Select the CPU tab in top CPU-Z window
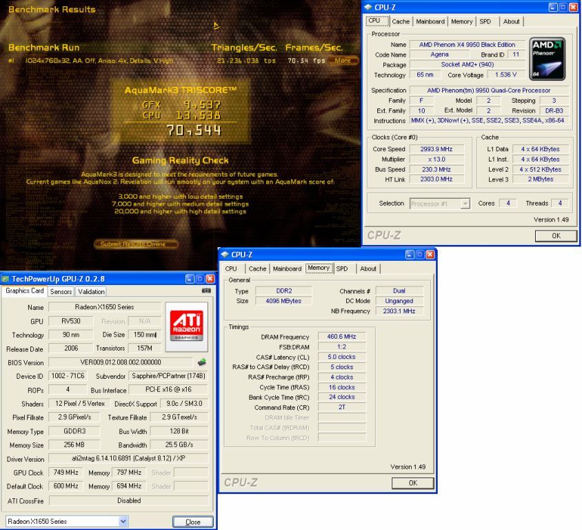The height and width of the screenshot is (530, 582). pos(377,21)
